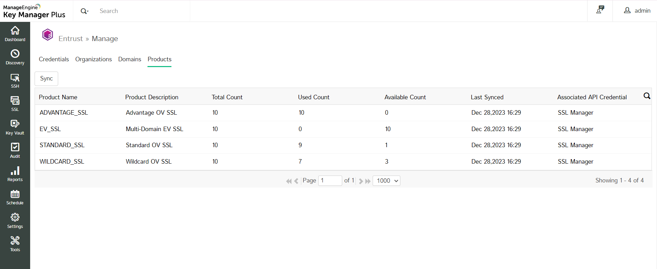Sort by Associated API Credential header
Screen dimensions: 657x269
click(592, 97)
